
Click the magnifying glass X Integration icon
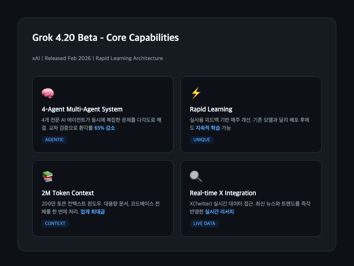pyautogui.click(x=196, y=177)
